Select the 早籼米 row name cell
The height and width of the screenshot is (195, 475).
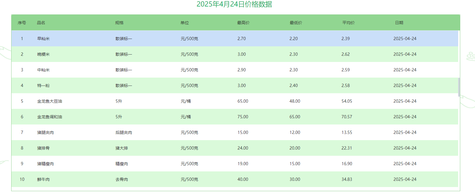pyautogui.click(x=43, y=39)
